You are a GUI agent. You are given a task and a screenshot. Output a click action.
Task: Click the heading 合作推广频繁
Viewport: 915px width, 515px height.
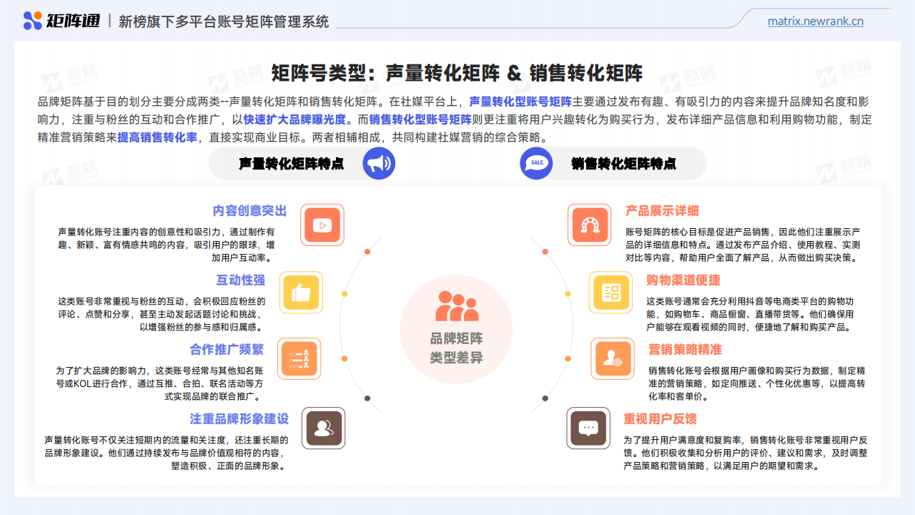(x=227, y=349)
